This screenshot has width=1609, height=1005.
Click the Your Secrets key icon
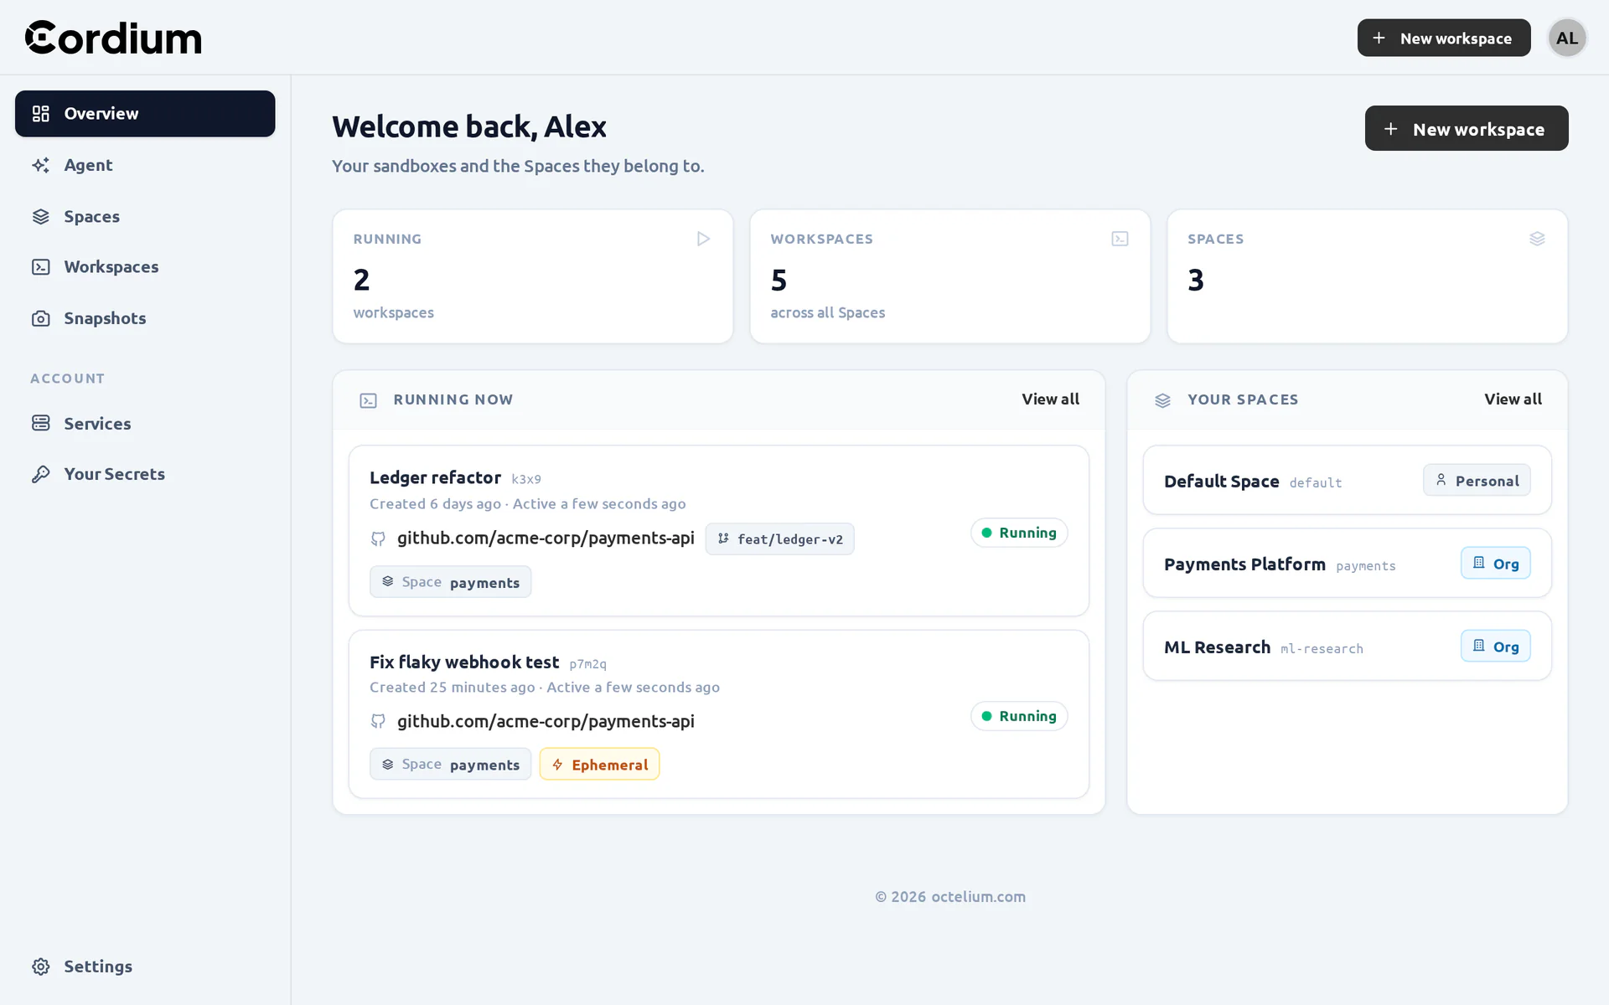click(41, 474)
